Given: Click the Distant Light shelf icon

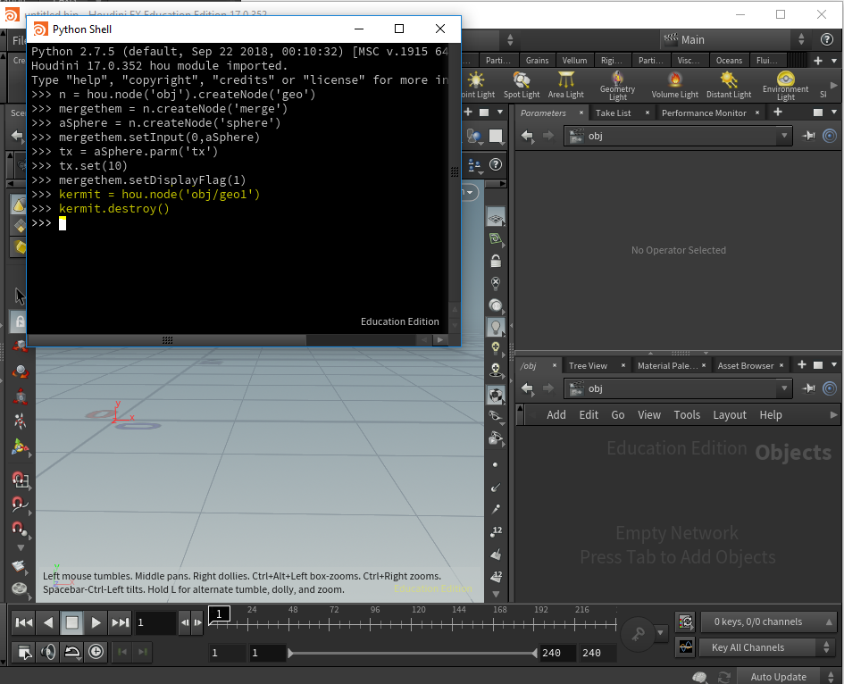Looking at the screenshot, I should [x=729, y=85].
